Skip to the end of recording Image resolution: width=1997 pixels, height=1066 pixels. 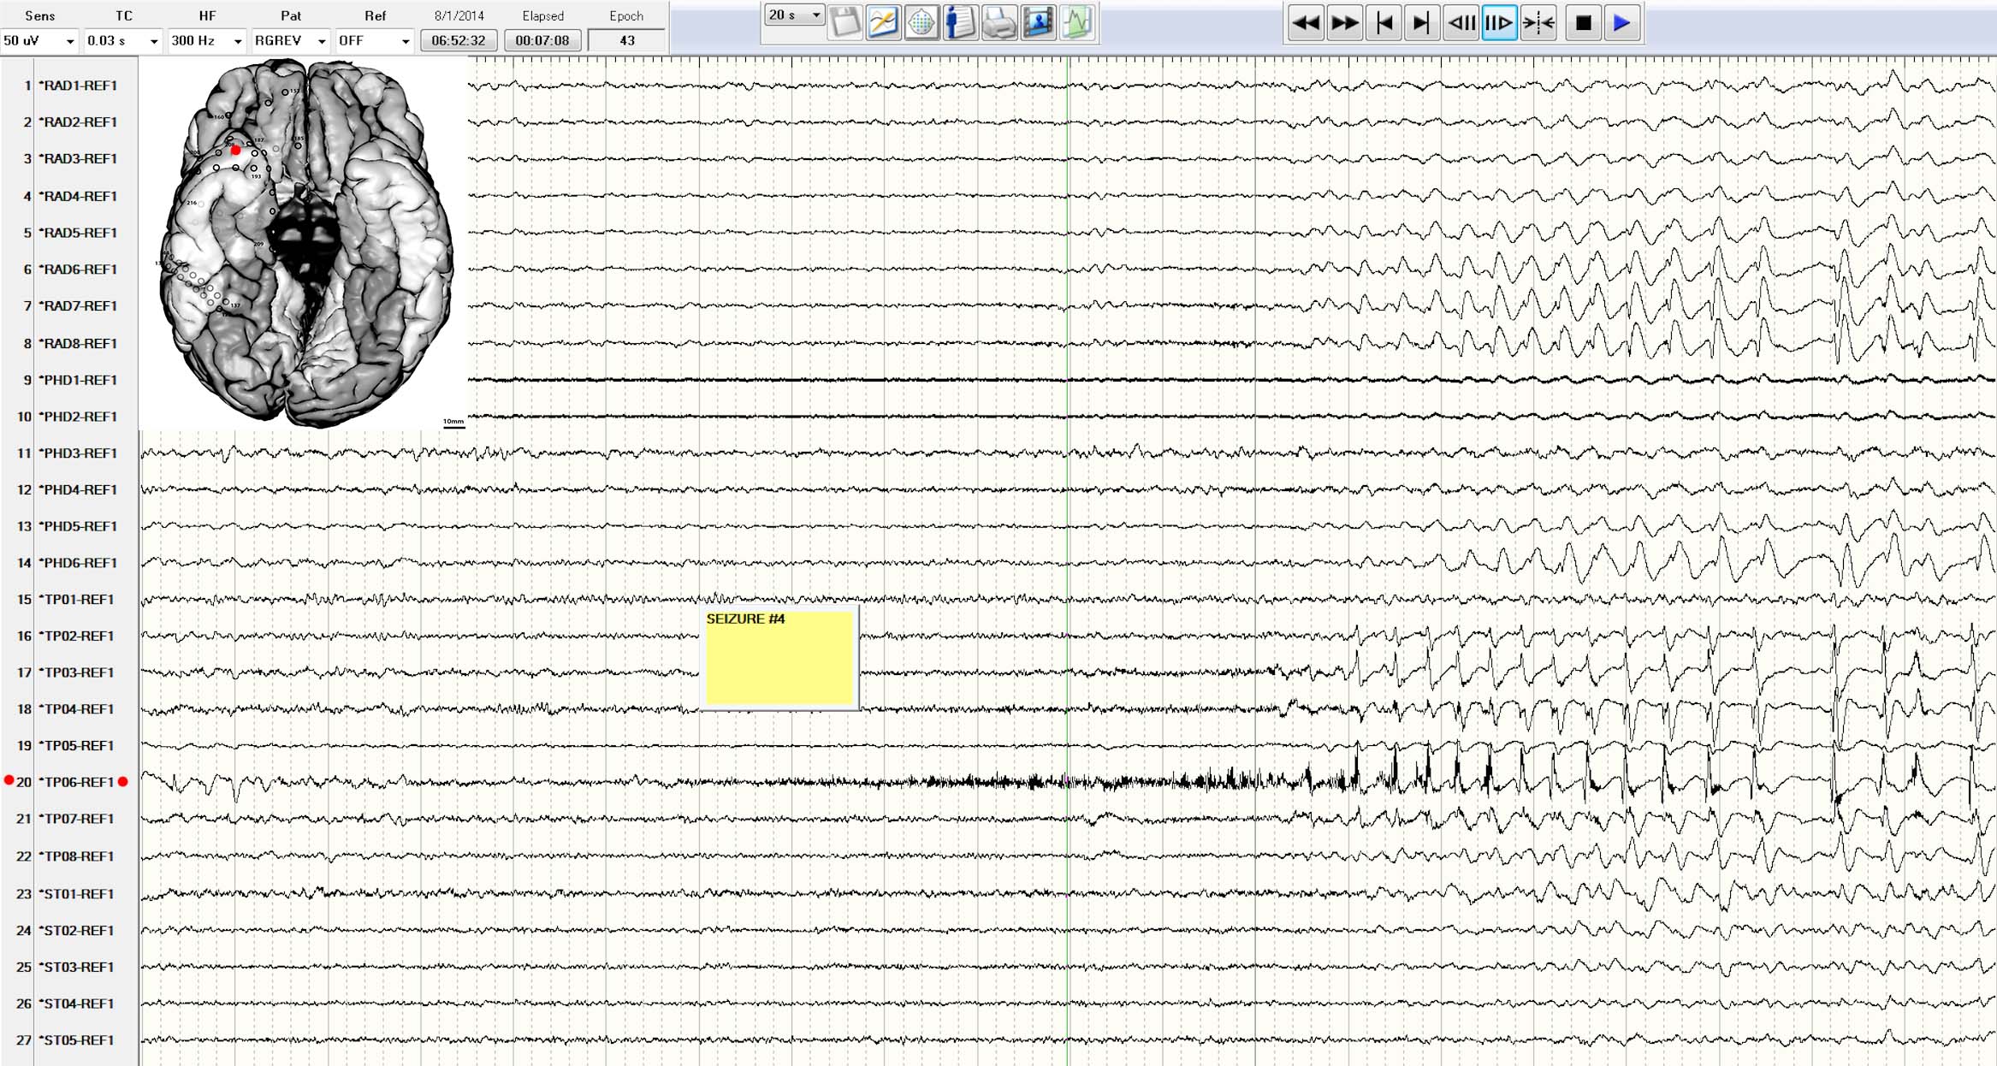tap(1420, 23)
